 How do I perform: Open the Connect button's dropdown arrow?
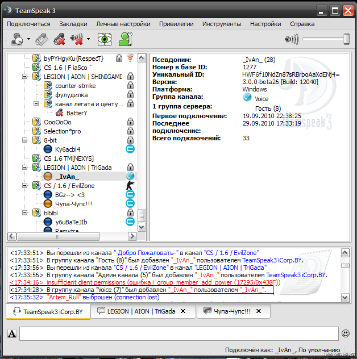click(x=28, y=39)
